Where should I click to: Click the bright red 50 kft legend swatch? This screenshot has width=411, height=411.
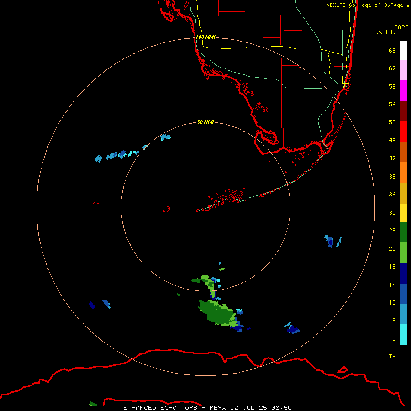pos(403,132)
